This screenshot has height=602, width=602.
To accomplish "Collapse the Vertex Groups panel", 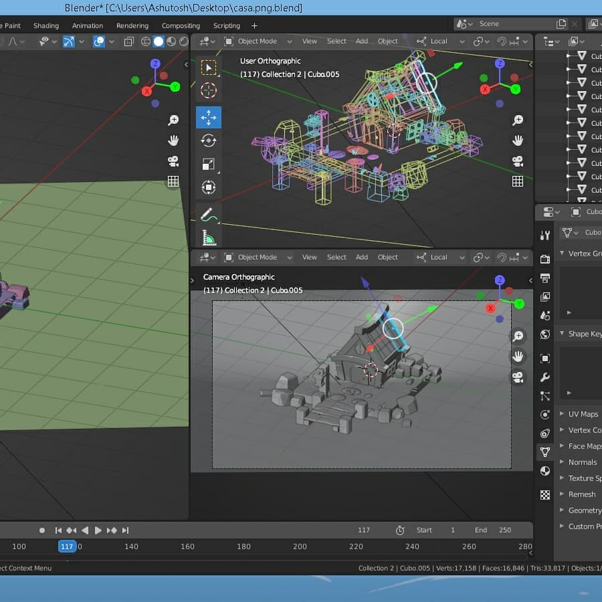I will [x=562, y=253].
